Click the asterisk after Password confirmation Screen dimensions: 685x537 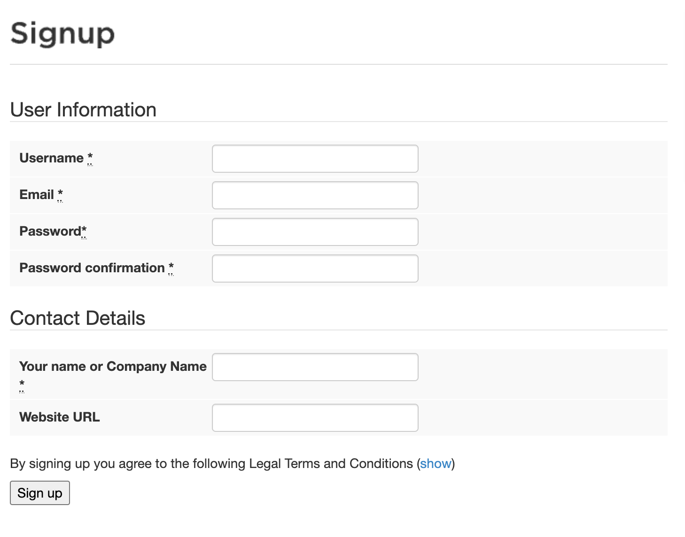coord(171,268)
